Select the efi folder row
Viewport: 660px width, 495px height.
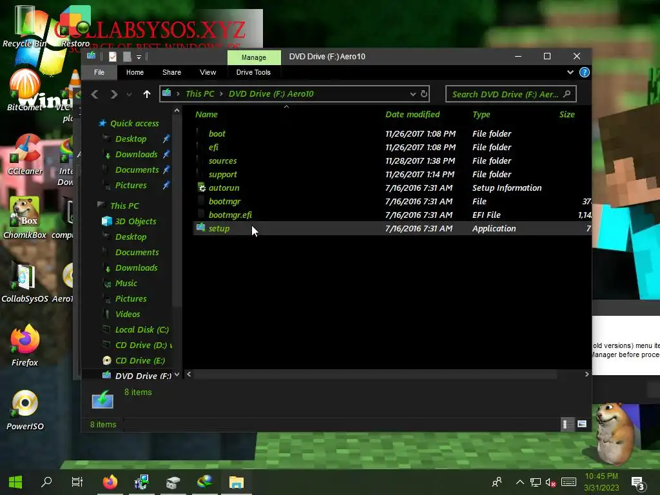392,148
